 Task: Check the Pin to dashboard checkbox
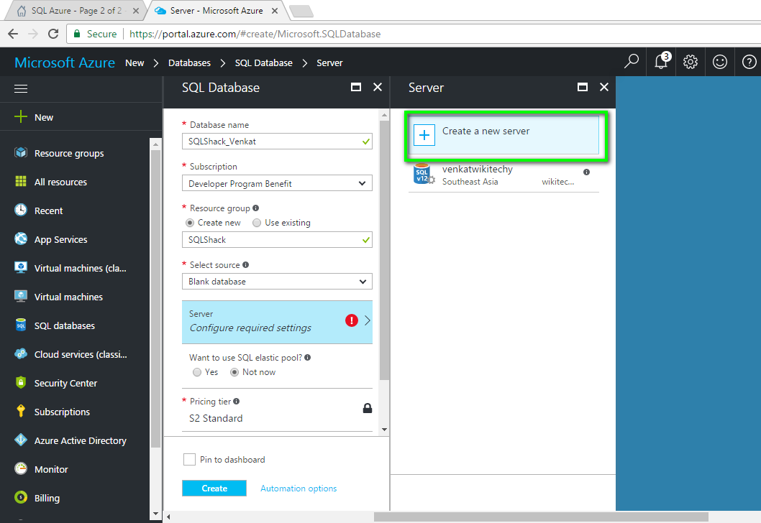click(189, 460)
